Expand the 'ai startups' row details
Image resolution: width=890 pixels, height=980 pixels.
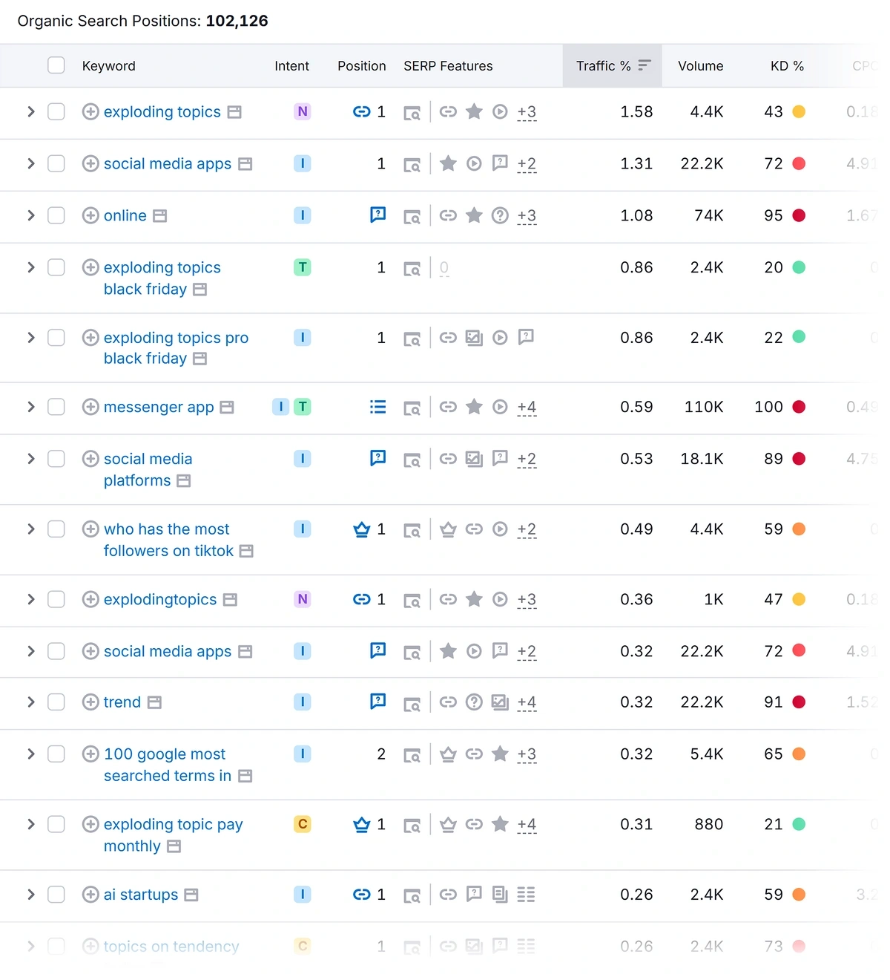pos(31,895)
